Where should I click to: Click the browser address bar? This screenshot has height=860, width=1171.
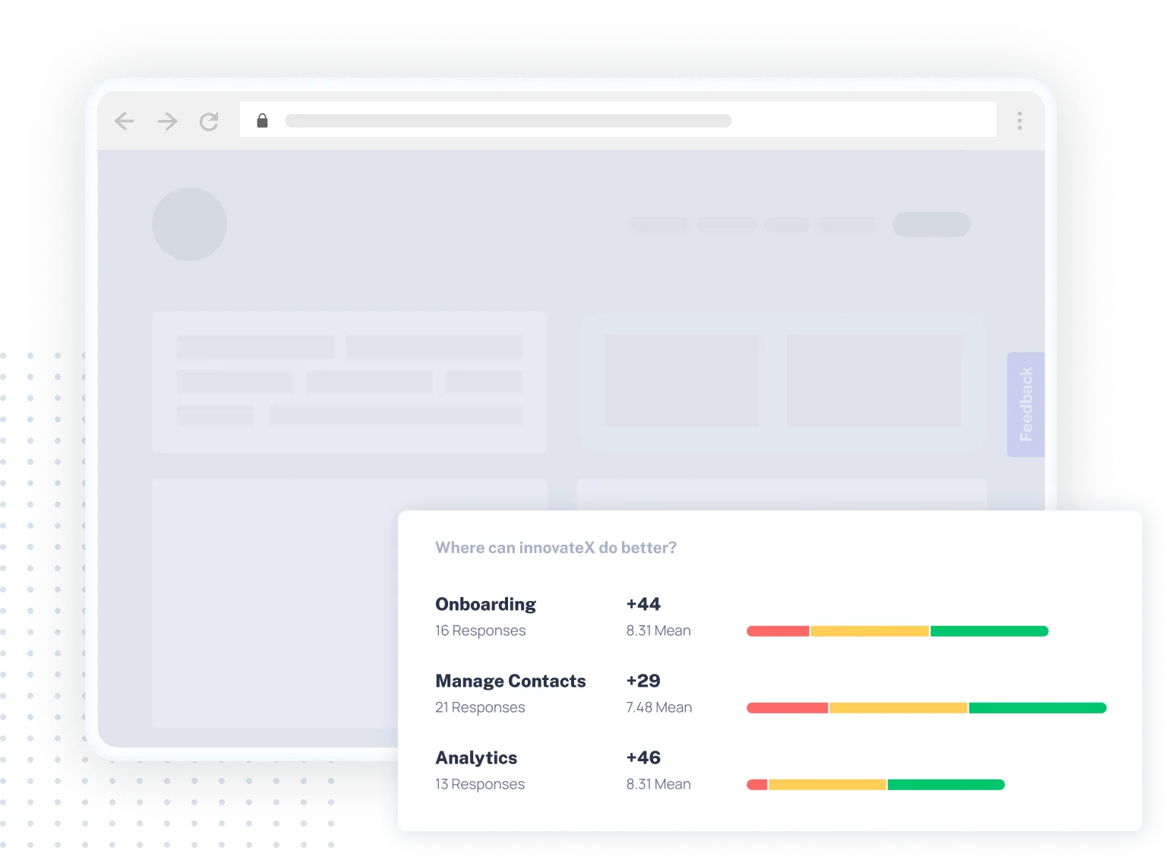pyautogui.click(x=617, y=120)
